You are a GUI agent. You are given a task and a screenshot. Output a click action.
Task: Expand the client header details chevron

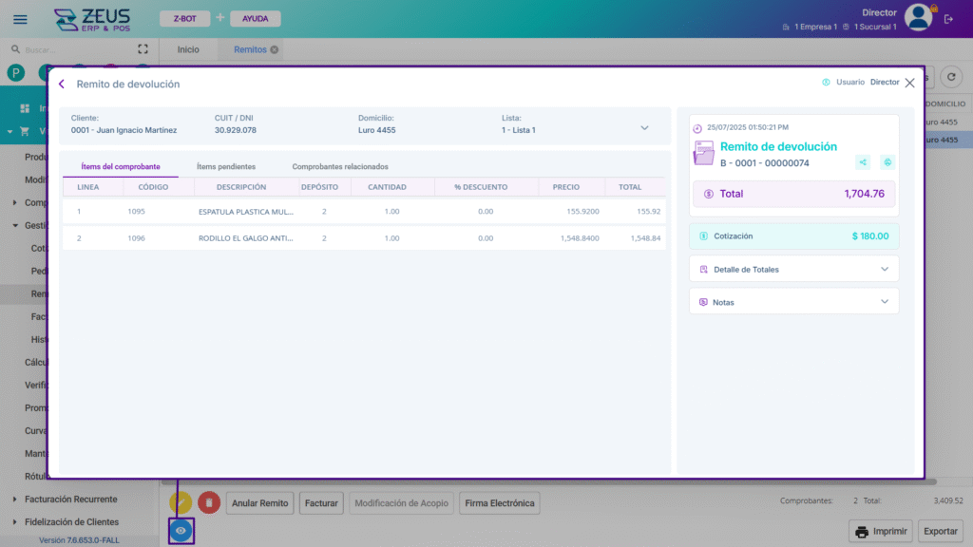(644, 128)
